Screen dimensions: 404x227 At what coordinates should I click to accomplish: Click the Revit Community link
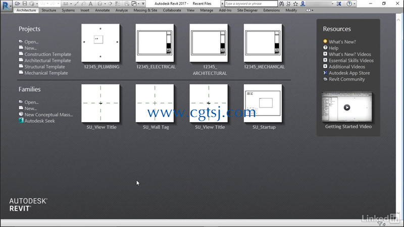(x=346, y=79)
